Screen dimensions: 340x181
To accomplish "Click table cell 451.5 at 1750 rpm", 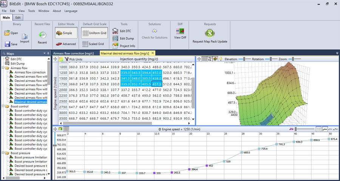I will 157,84.
